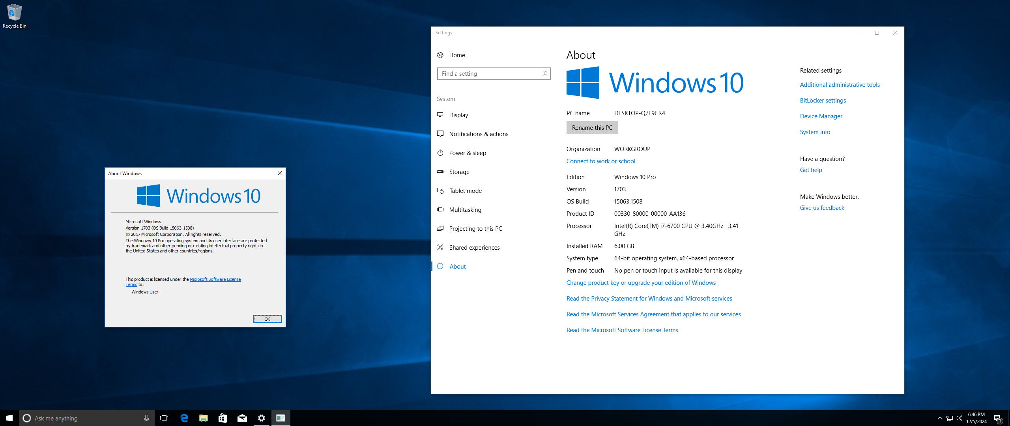Image resolution: width=1010 pixels, height=426 pixels.
Task: Click the WORKGROUP organization value
Action: coord(632,149)
